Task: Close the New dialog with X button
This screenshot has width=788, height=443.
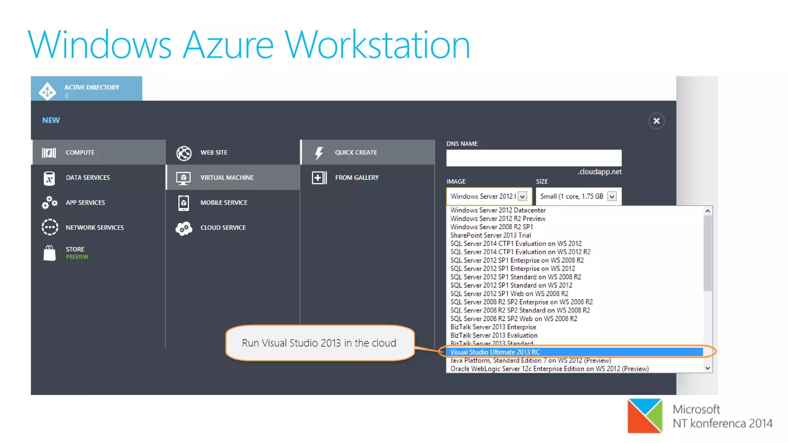Action: click(x=656, y=121)
